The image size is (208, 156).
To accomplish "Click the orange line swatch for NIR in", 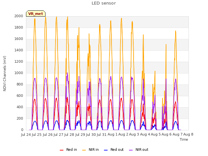I will tap(84, 150).
